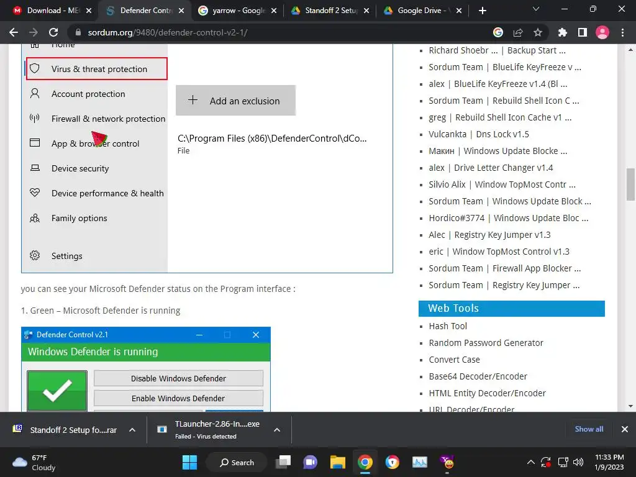This screenshot has height=477, width=636.
Task: Show hidden system tray icons
Action: click(x=530, y=462)
